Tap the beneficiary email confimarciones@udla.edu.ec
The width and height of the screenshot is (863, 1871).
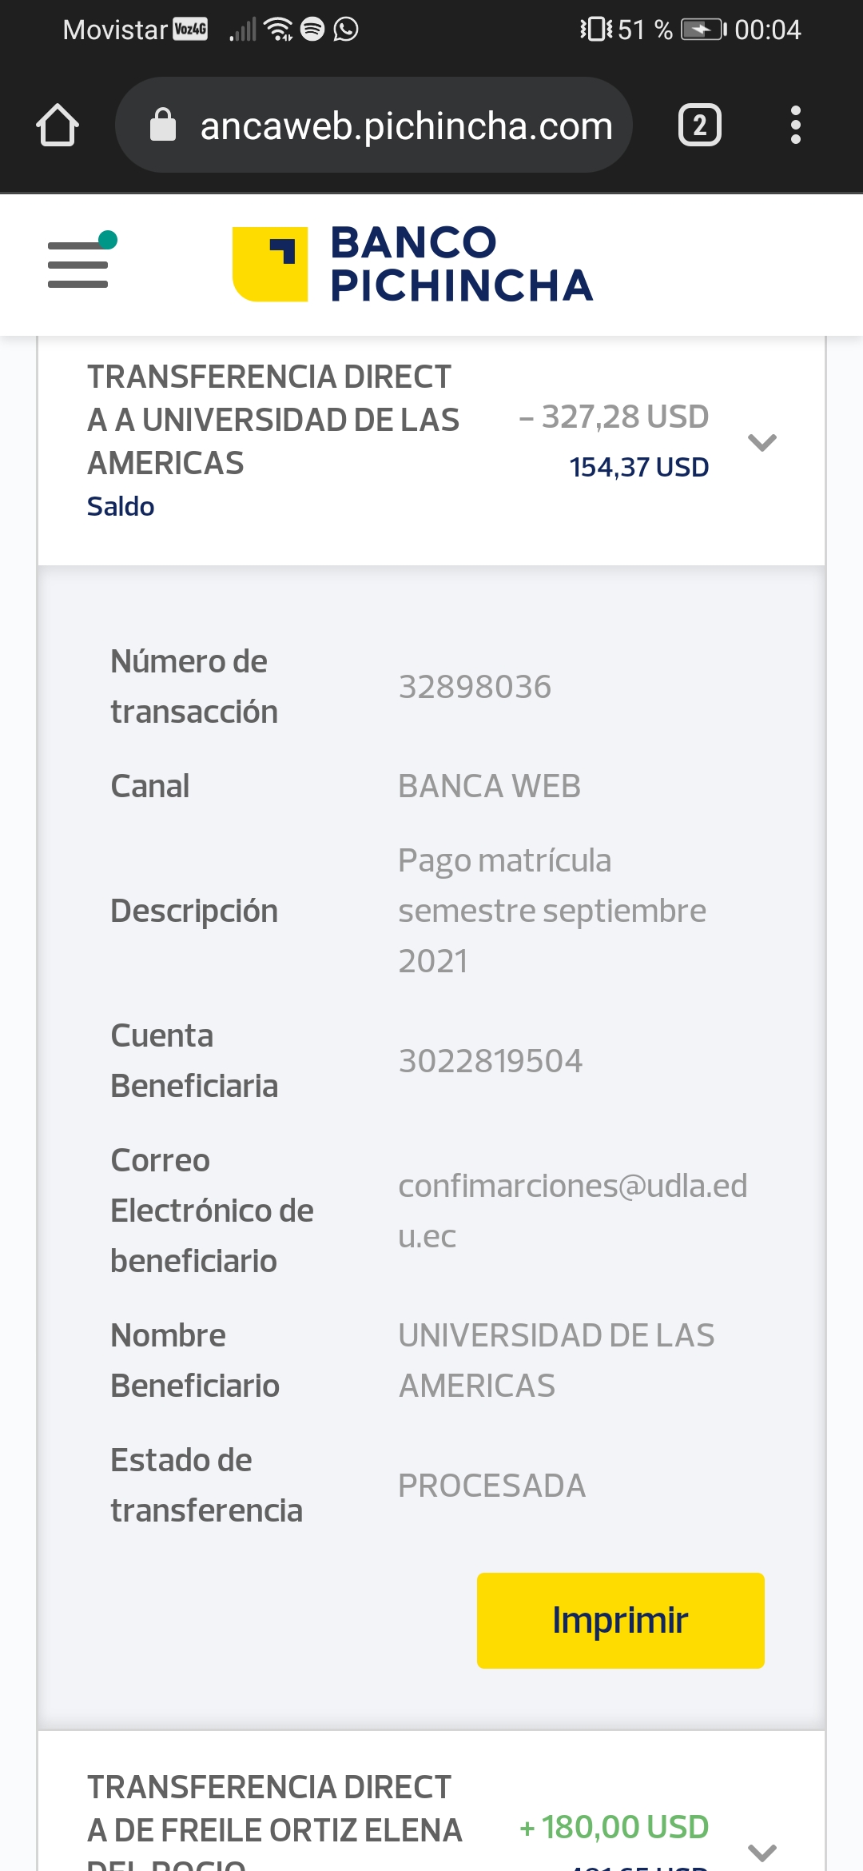tap(572, 1211)
